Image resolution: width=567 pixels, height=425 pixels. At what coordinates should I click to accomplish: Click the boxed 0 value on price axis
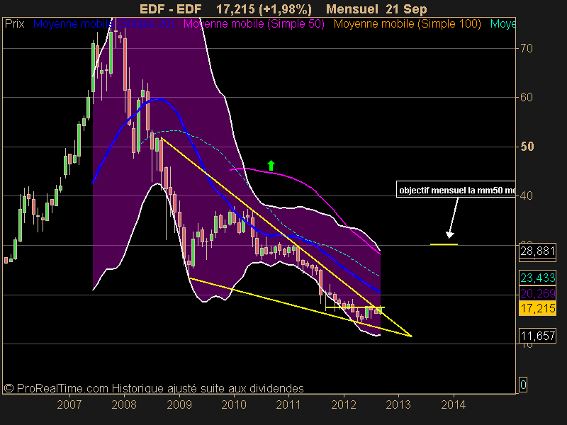[x=523, y=385]
